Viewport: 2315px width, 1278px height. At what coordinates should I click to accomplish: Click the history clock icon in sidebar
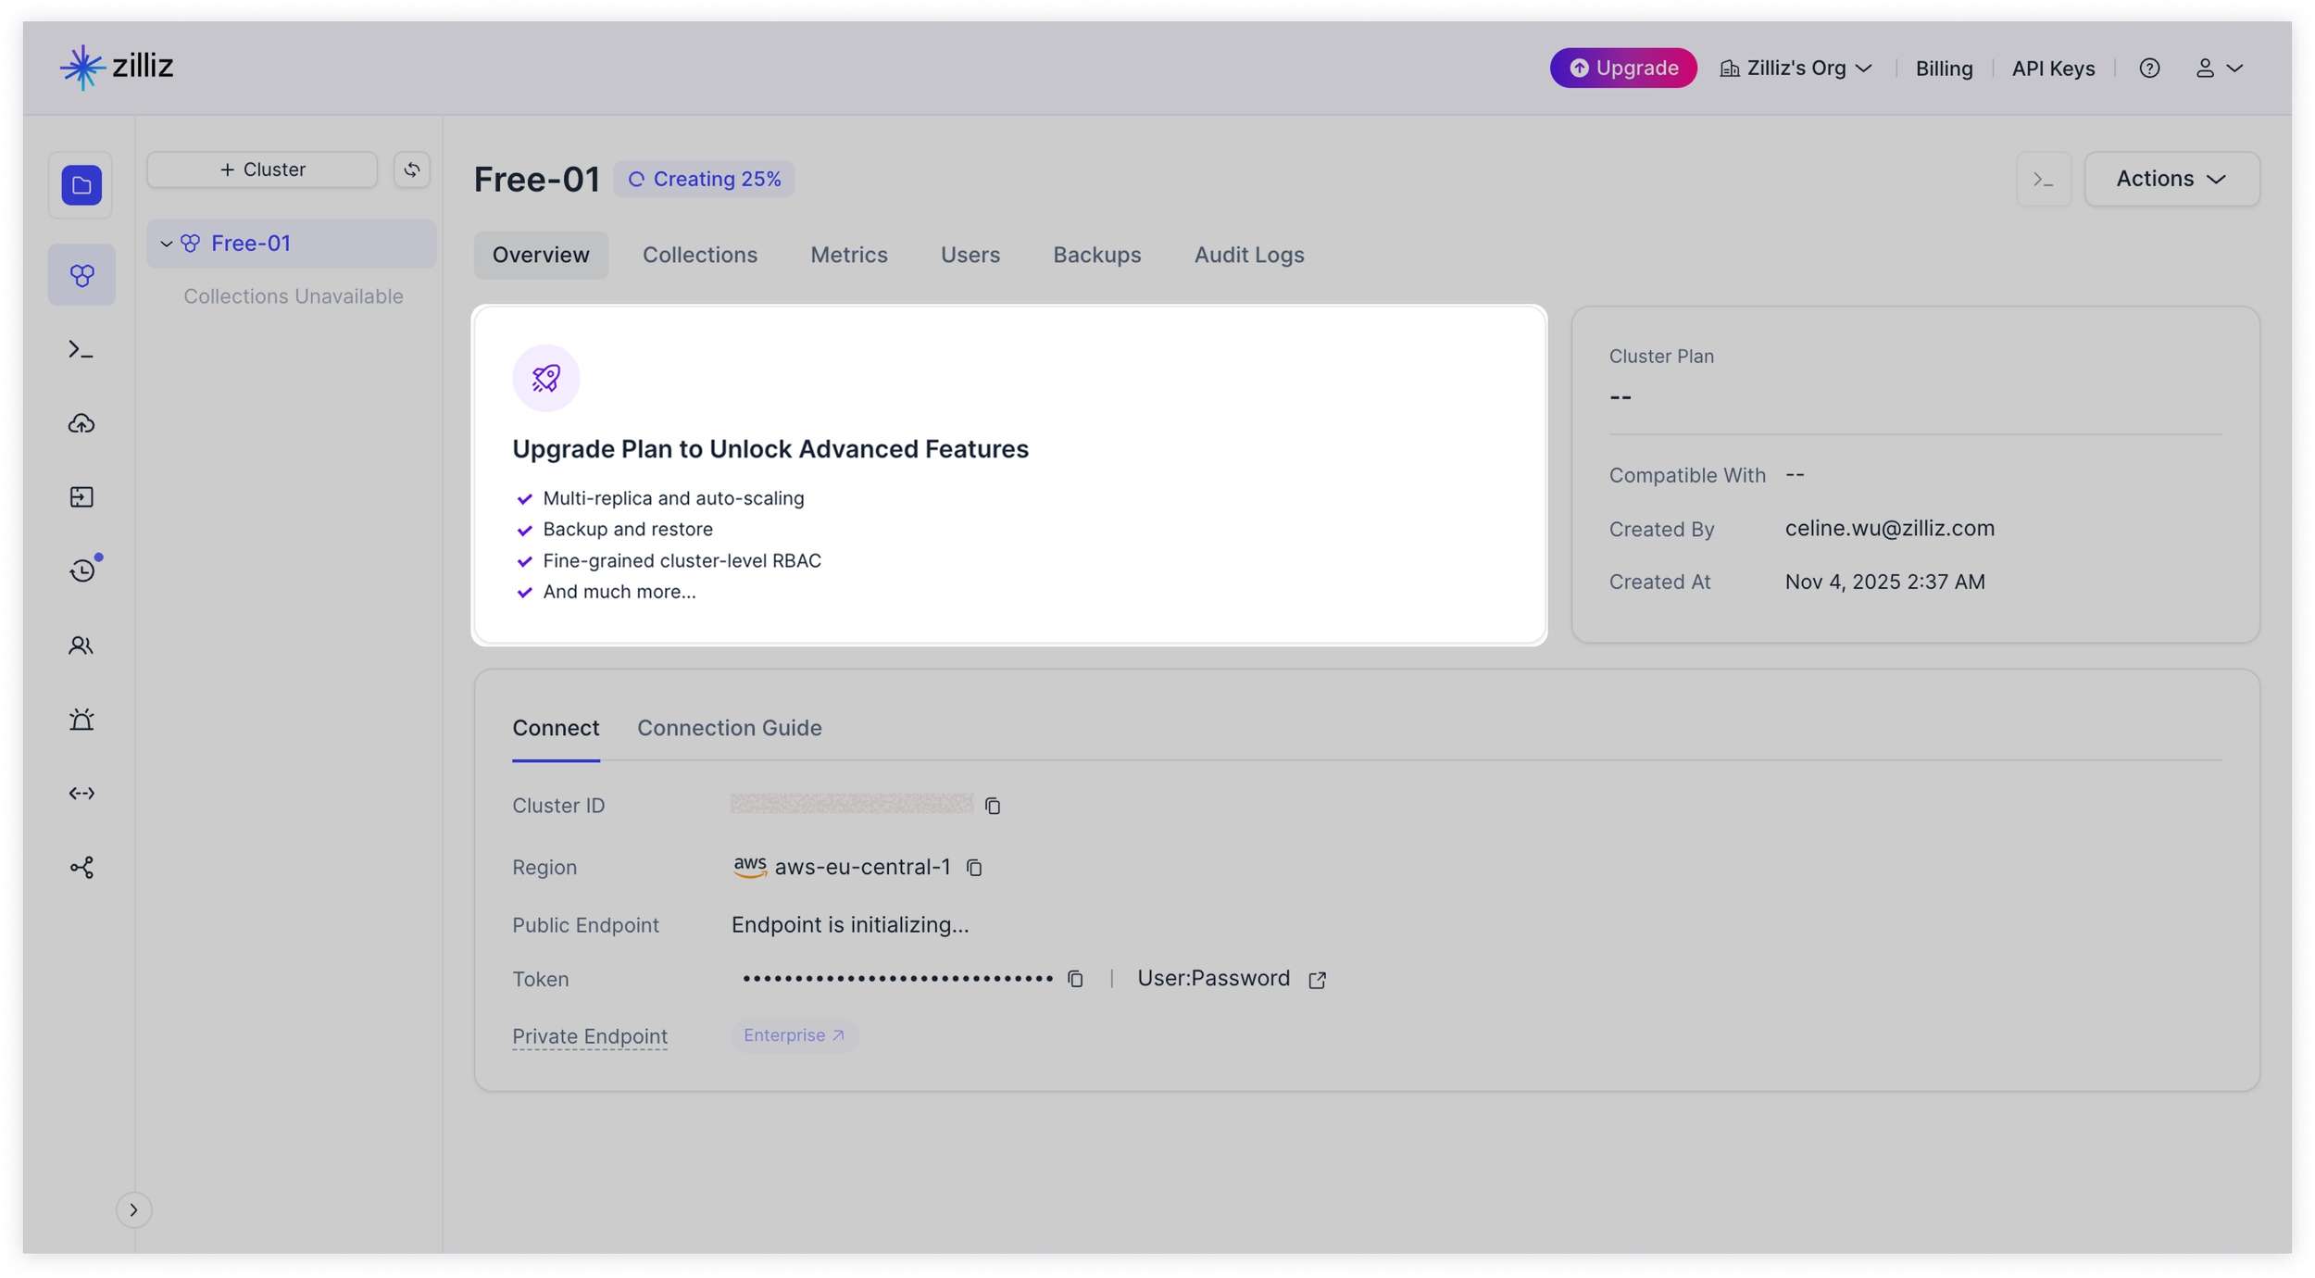point(81,570)
